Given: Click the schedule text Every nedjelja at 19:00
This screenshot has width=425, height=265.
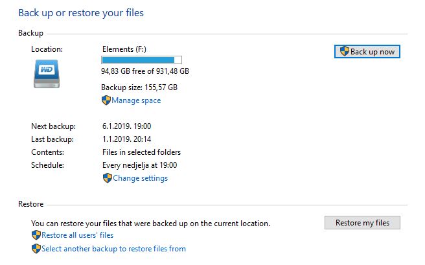Looking at the screenshot, I should (139, 165).
